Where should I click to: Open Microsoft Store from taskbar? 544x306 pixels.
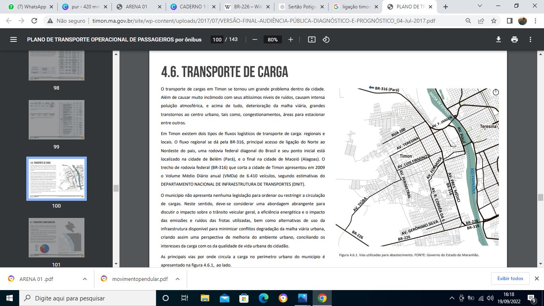point(244,298)
